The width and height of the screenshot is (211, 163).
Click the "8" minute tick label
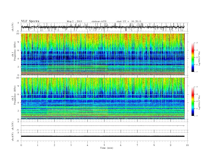(x=154, y=145)
